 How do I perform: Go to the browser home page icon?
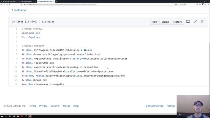[x=10, y=4]
